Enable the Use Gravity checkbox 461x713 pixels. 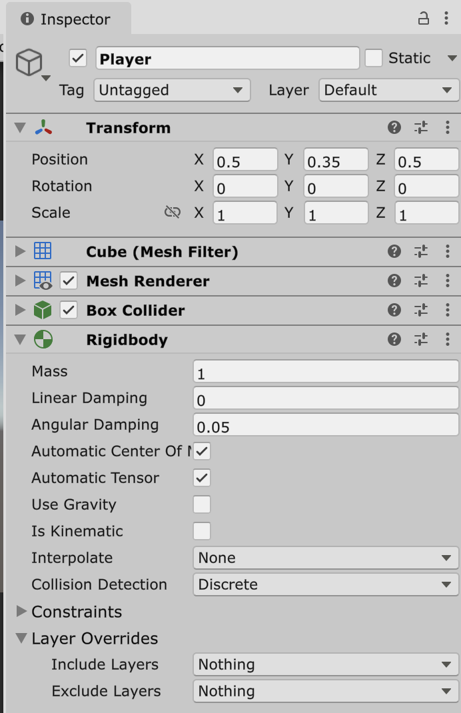[x=202, y=504]
